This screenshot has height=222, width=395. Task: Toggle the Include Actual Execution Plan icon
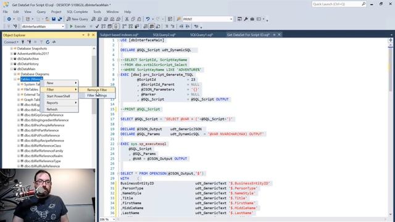124,27
